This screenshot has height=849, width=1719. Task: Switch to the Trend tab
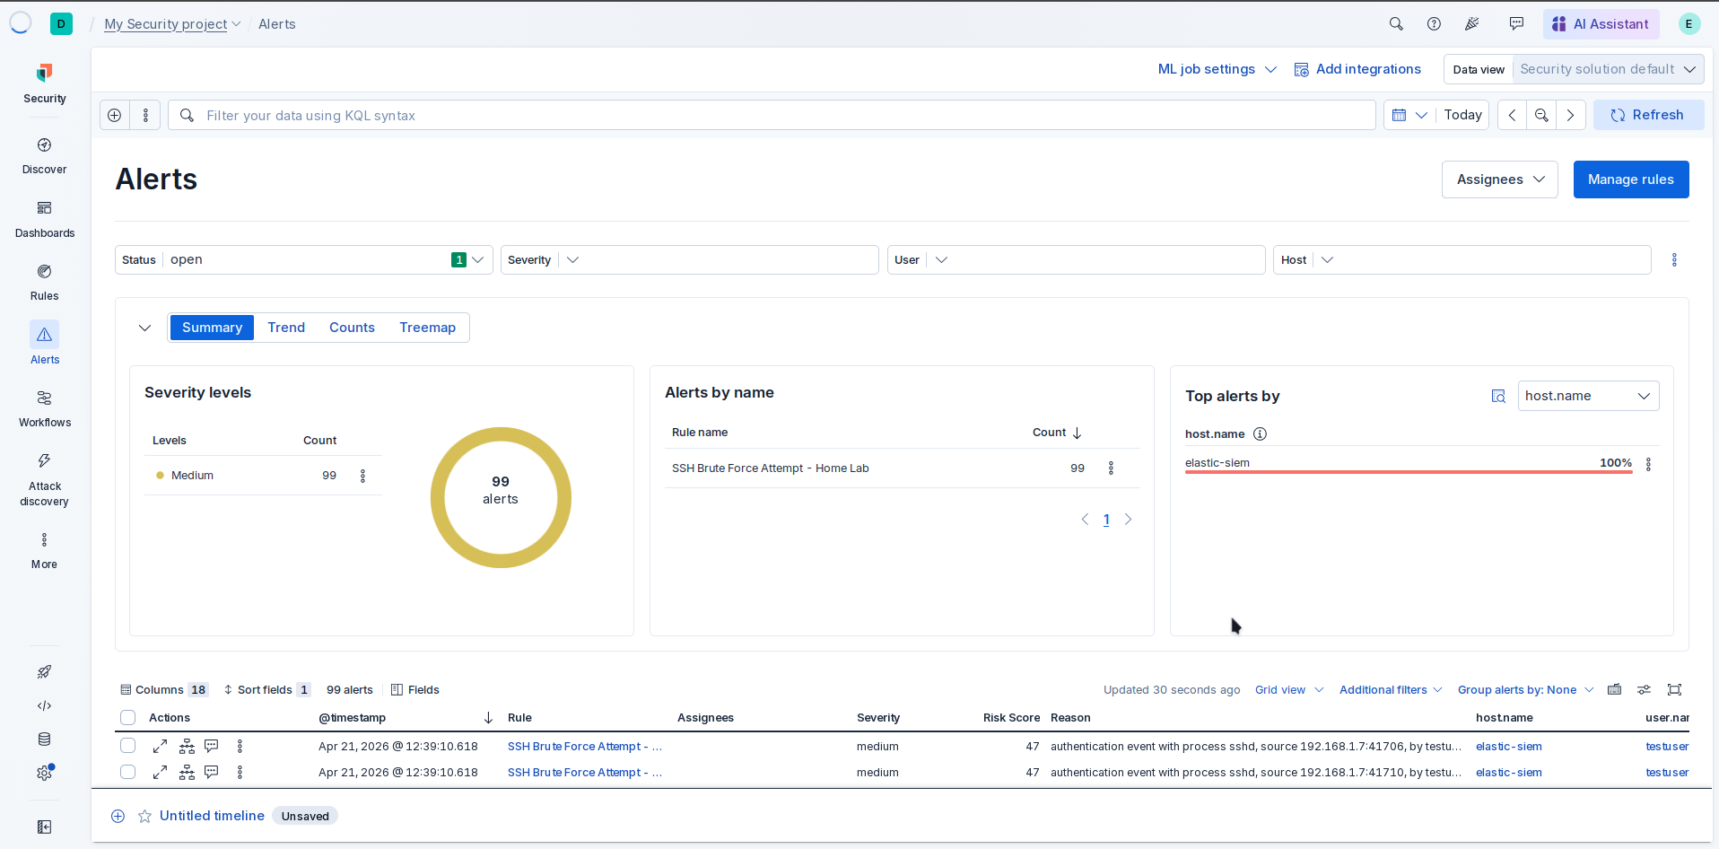click(x=286, y=328)
